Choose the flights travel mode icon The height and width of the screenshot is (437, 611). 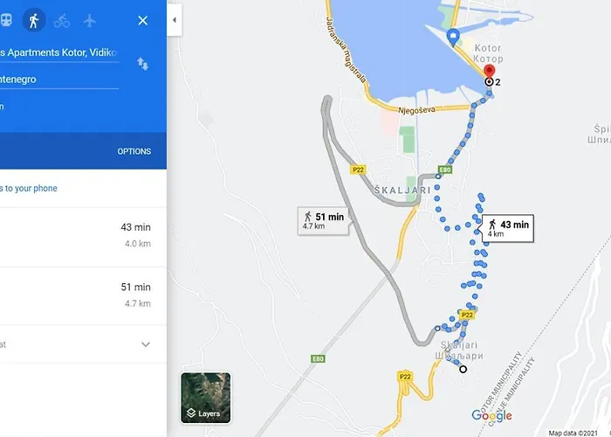click(90, 21)
